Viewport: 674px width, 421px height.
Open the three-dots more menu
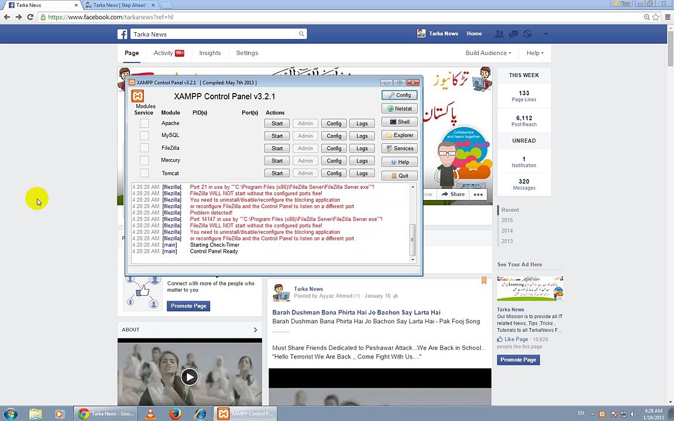tap(478, 194)
